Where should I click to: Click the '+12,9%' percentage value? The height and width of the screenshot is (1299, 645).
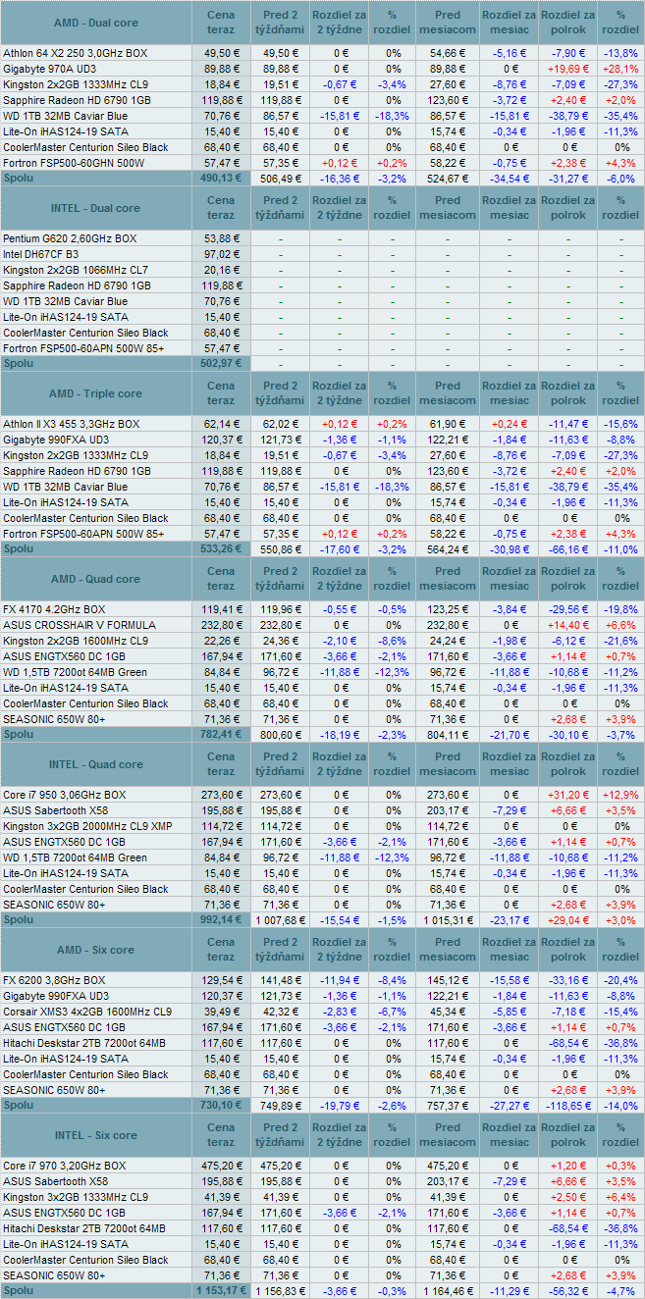click(x=620, y=795)
